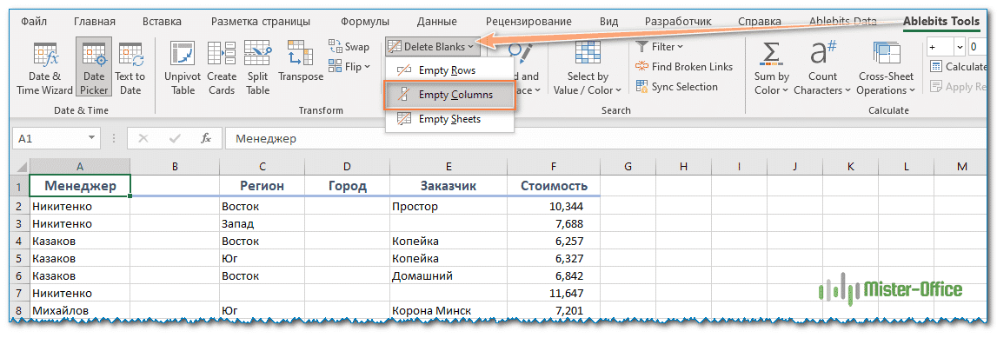Click the Insert Function fx icon
The width and height of the screenshot is (997, 338).
point(205,138)
